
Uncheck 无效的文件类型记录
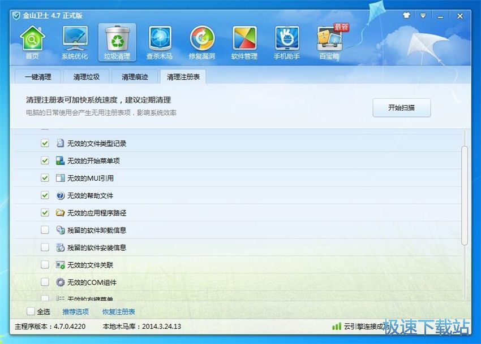(x=45, y=143)
